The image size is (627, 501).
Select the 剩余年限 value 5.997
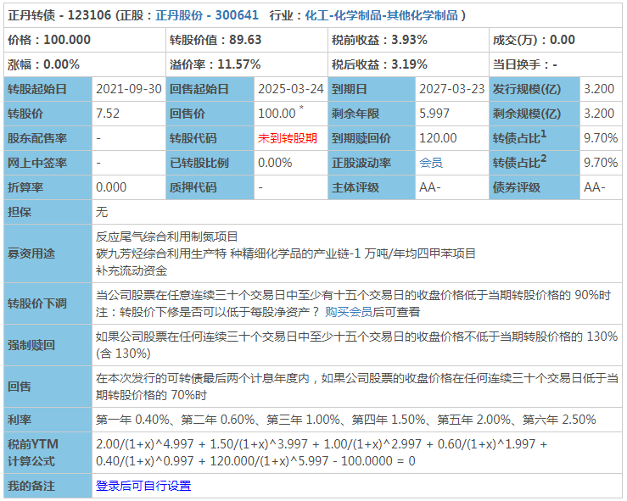434,114
